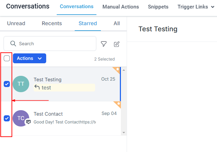Image resolution: width=217 pixels, height=152 pixels.
Task: Open the Test Testing conversation name
Action: tap(48, 80)
